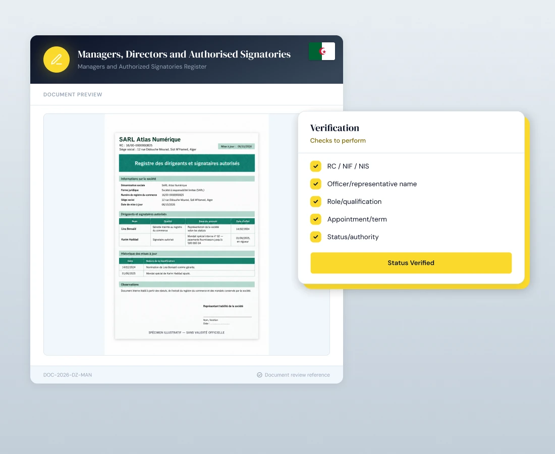Click the DOCUMENT PREVIEW section label
The image size is (555, 454).
(x=73, y=94)
